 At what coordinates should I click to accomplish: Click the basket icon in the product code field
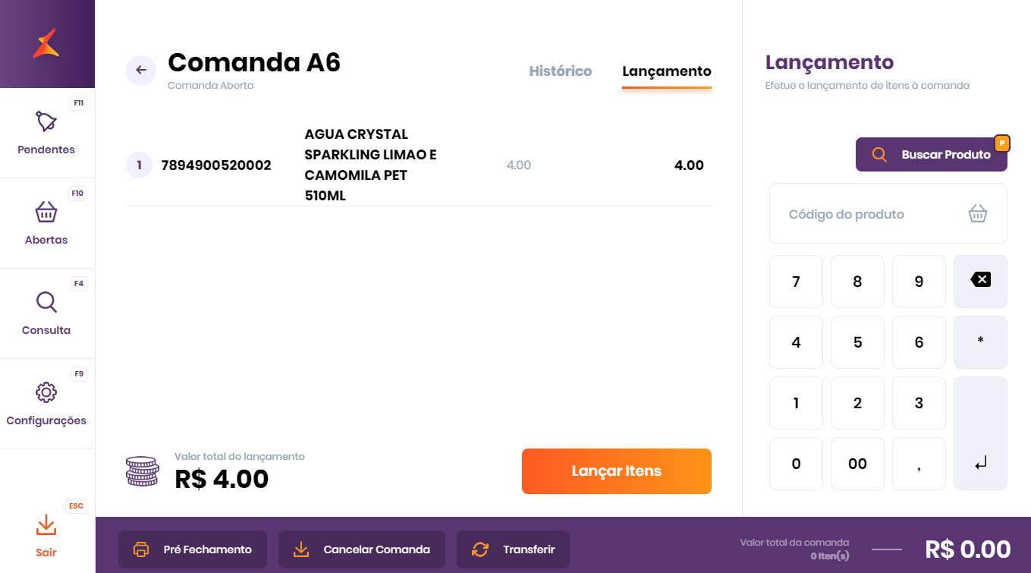pyautogui.click(x=978, y=213)
